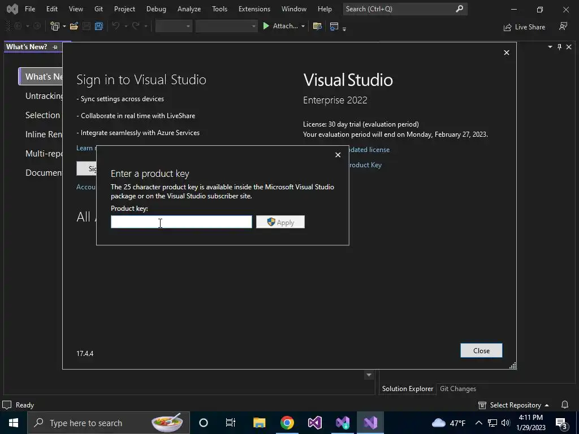Pin the What's New tab
Image resolution: width=579 pixels, height=434 pixels.
point(55,47)
